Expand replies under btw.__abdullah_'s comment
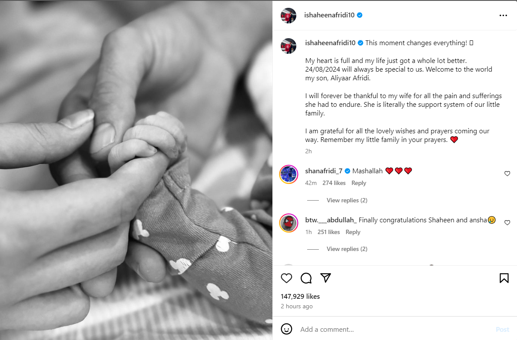The width and height of the screenshot is (517, 340). [x=347, y=249]
